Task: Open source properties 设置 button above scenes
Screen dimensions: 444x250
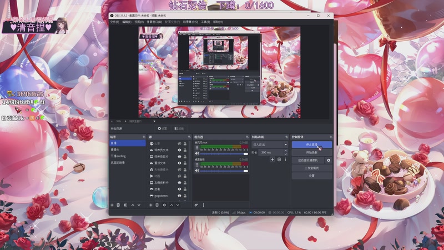Action: [x=163, y=129]
